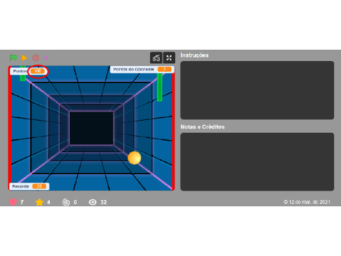The height and width of the screenshot is (256, 341).
Task: Open the gamepad controller settings
Action: [x=156, y=58]
